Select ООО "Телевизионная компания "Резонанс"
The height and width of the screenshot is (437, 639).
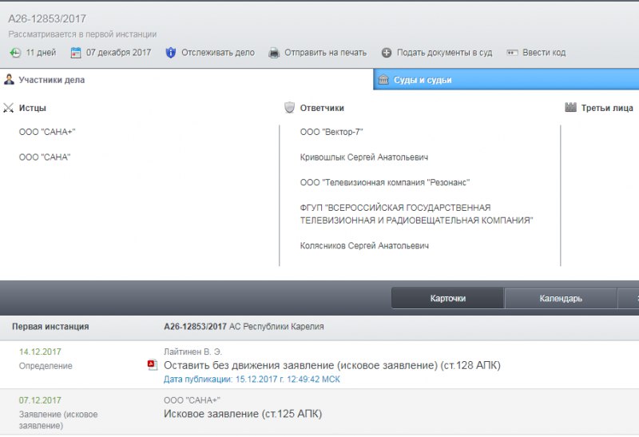tap(385, 183)
